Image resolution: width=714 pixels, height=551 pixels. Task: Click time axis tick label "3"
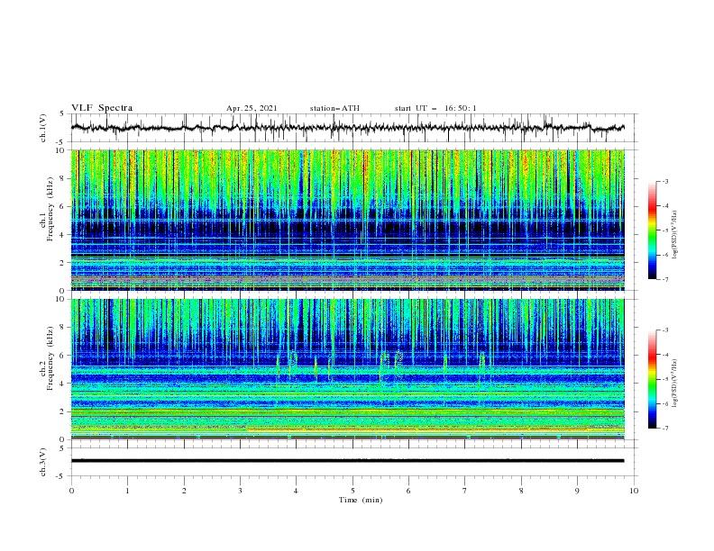pos(240,491)
